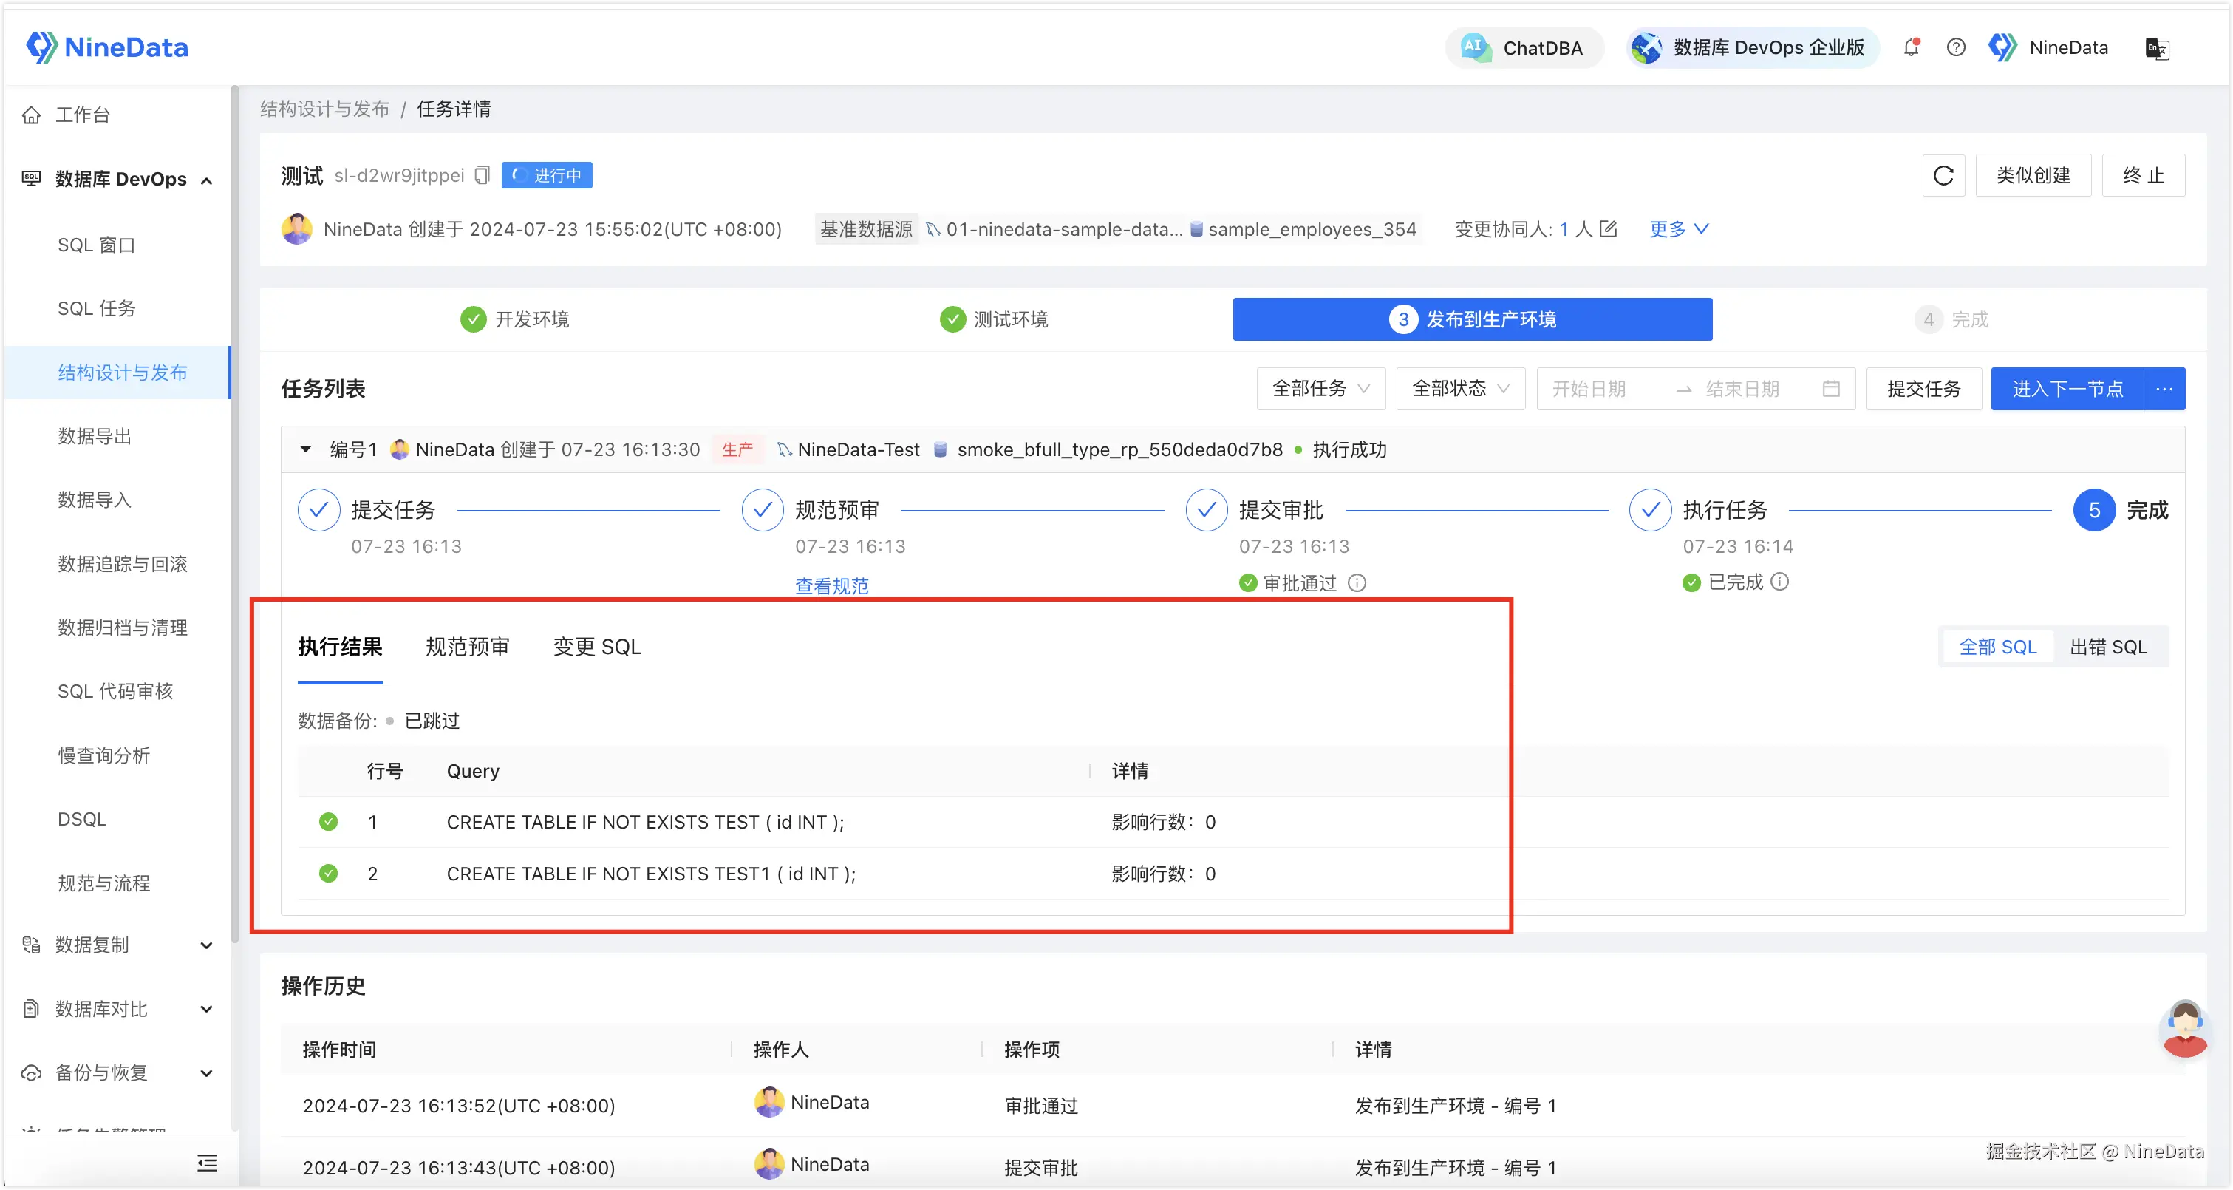Collapse the sidebar menu icon

(x=206, y=1163)
